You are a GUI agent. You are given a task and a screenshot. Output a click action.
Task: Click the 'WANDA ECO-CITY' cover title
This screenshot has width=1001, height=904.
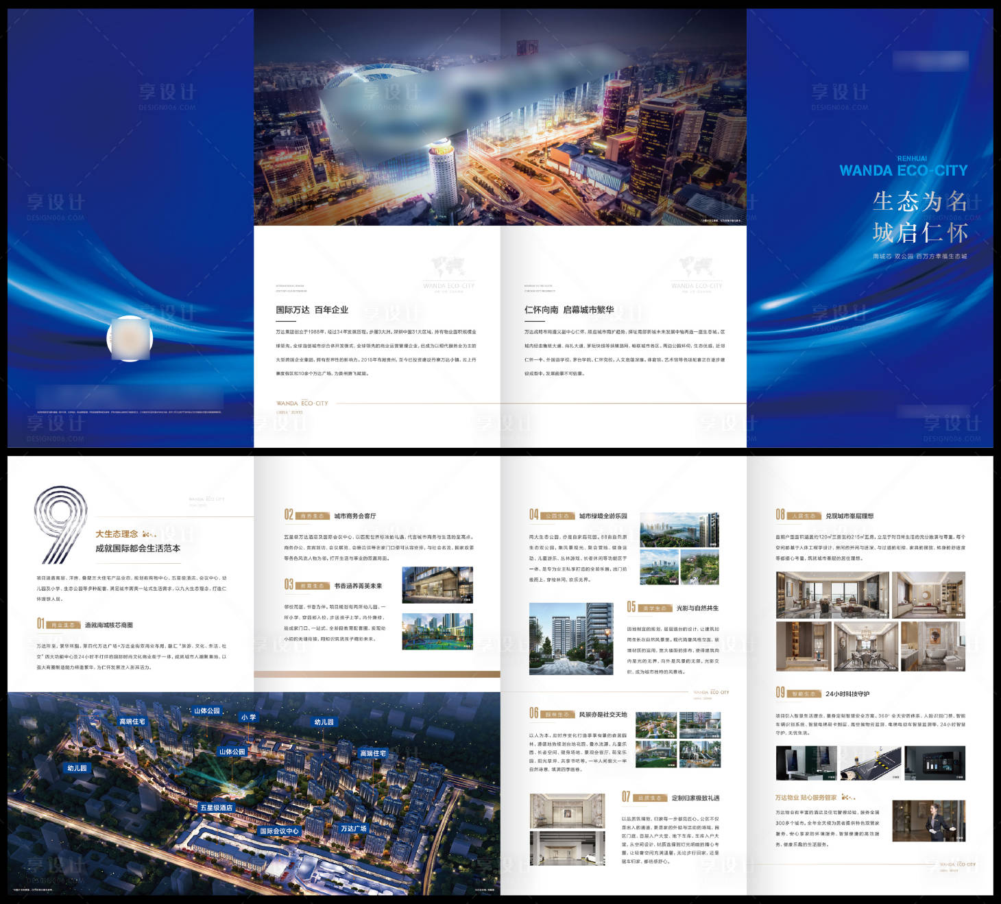point(903,170)
